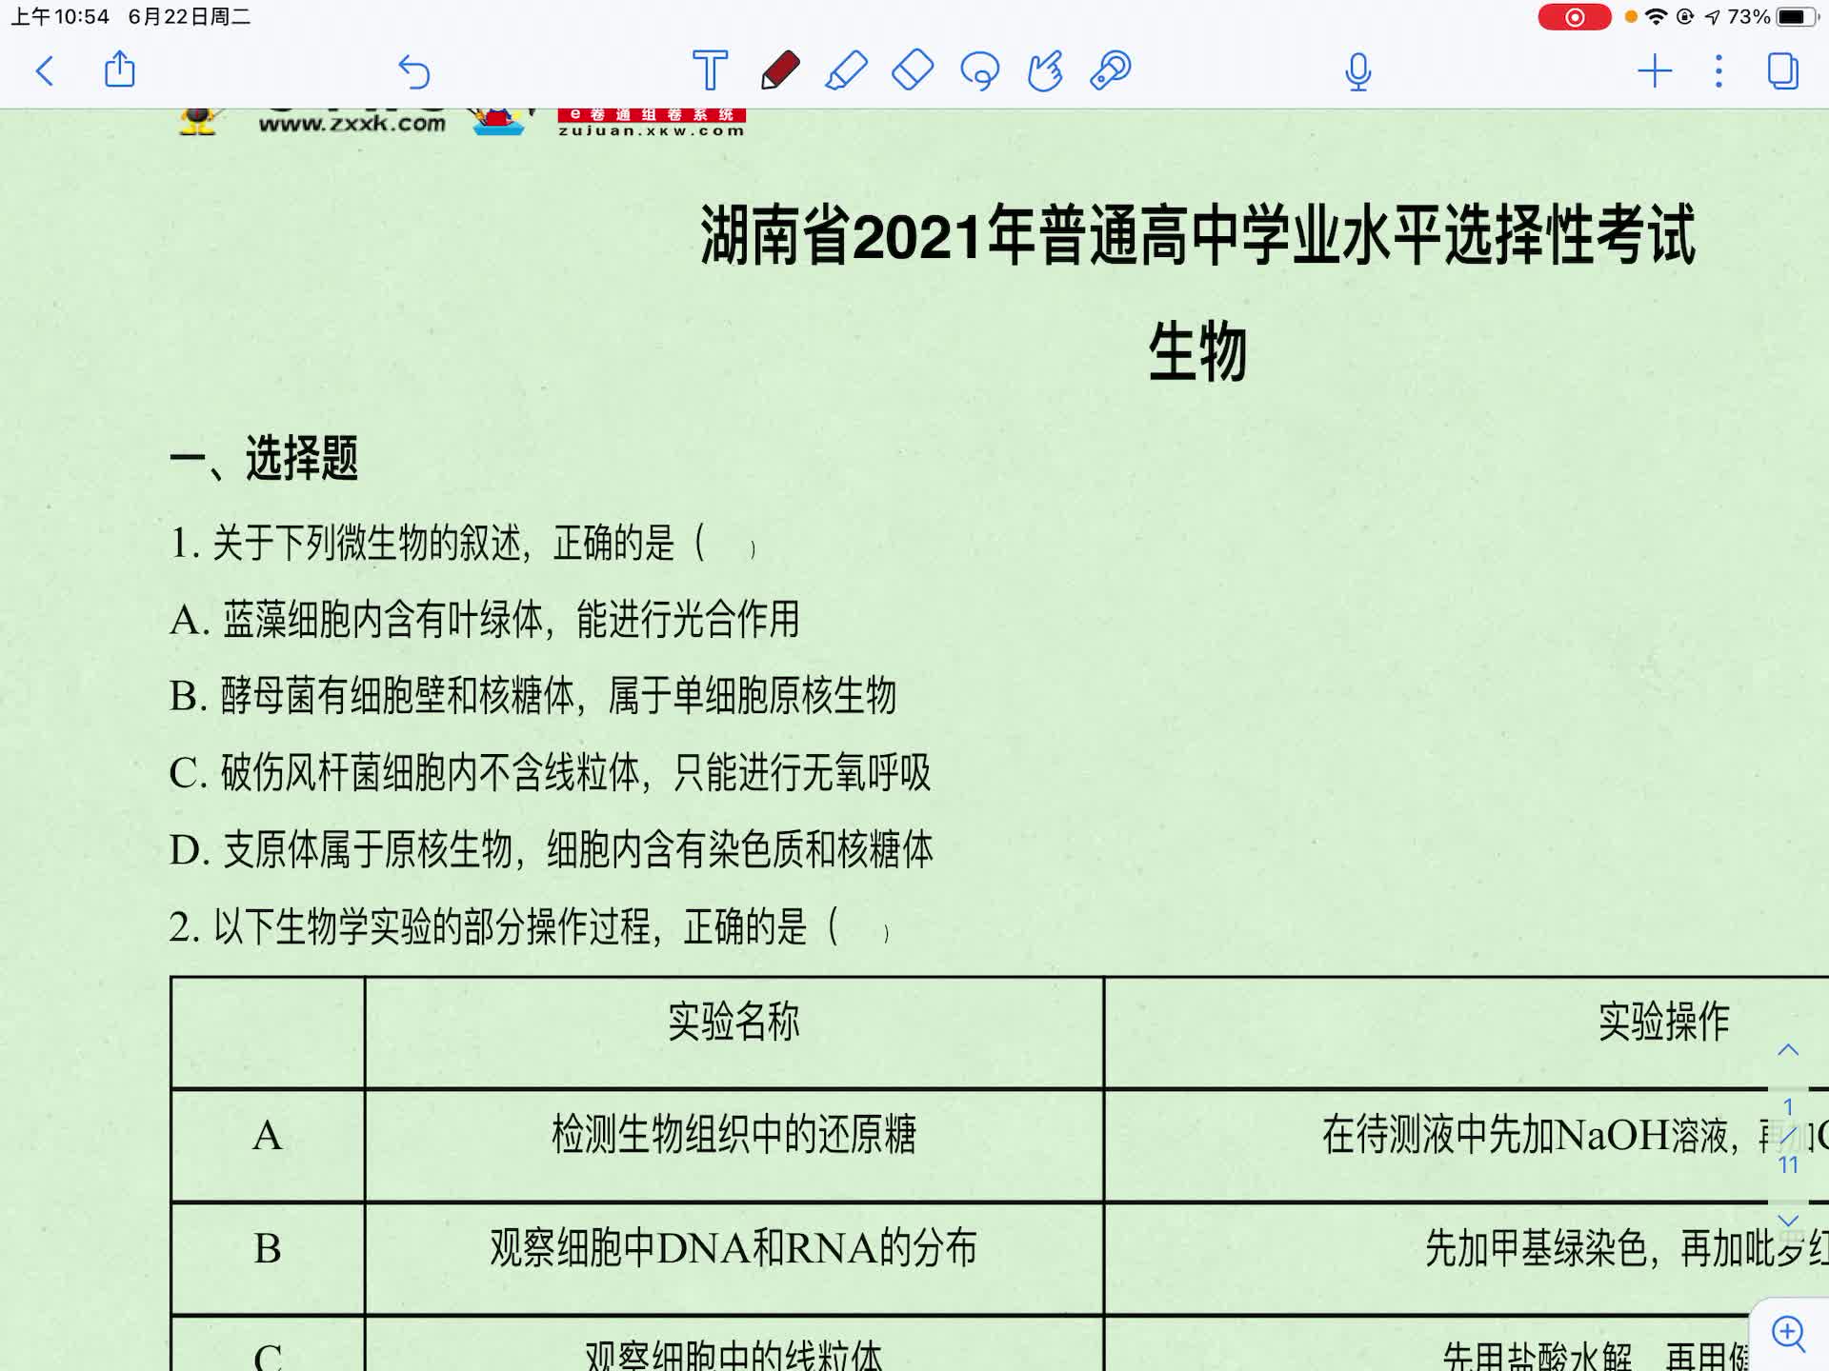Select option A about 蓝藻细胞
The height and width of the screenshot is (1371, 1829).
(484, 620)
